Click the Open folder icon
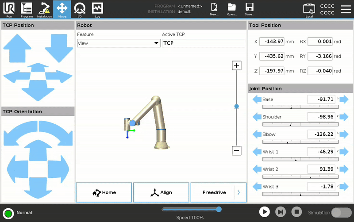The height and width of the screenshot is (222, 354). (x=231, y=8)
